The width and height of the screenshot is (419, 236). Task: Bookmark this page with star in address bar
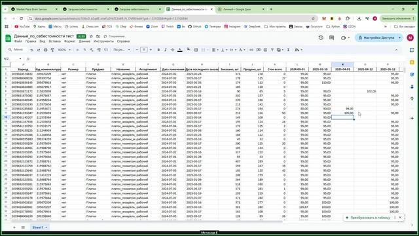click(x=313, y=18)
